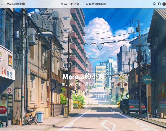
Task: Click the round blue car road sign
Action: [x=147, y=79]
